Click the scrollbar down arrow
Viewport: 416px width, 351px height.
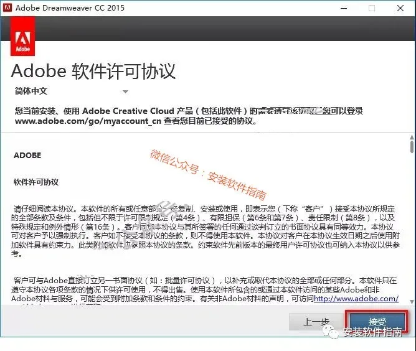click(x=412, y=302)
